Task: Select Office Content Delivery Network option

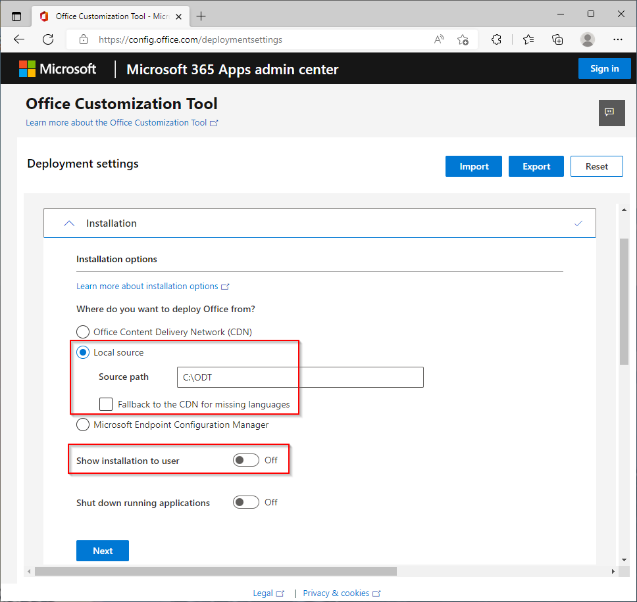Action: [x=83, y=332]
